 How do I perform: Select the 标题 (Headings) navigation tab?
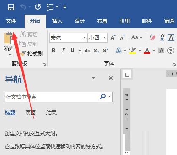tap(10, 112)
